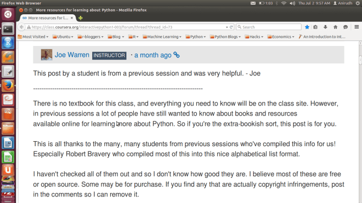Expand Python bookmarks folder
This screenshot has width=362, height=203.
[x=196, y=37]
